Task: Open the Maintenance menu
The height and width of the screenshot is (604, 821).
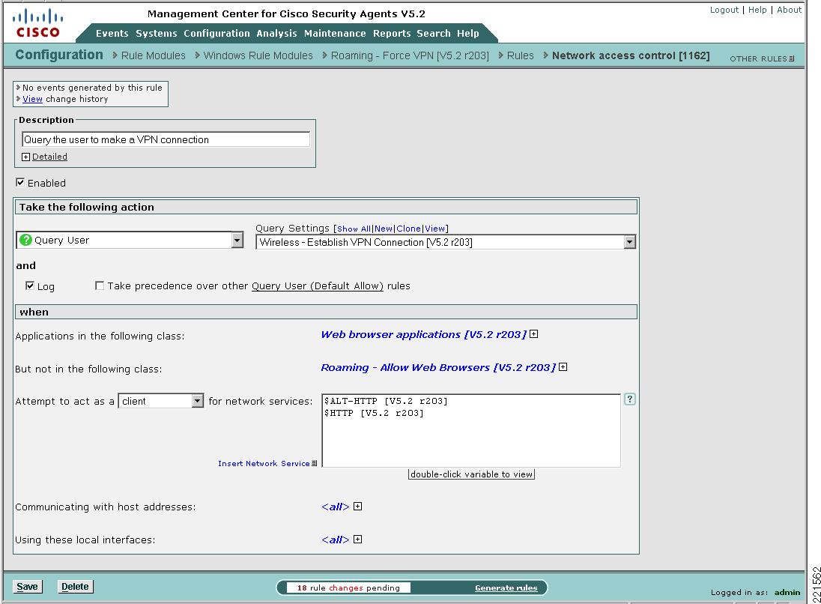Action: click(x=335, y=34)
